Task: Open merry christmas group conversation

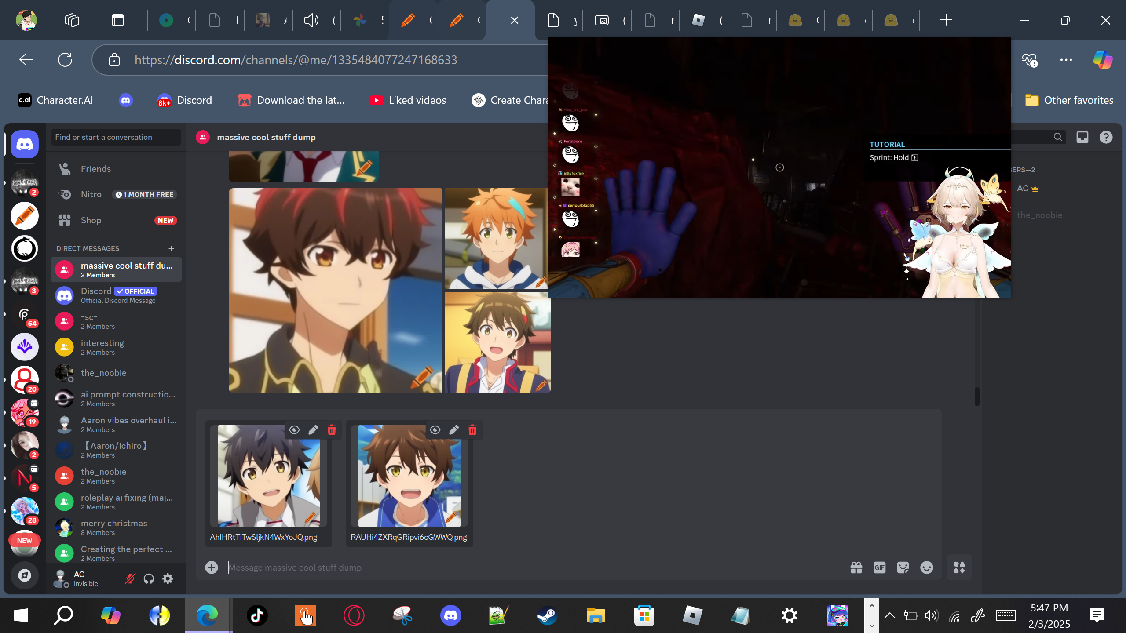Action: pos(116,527)
